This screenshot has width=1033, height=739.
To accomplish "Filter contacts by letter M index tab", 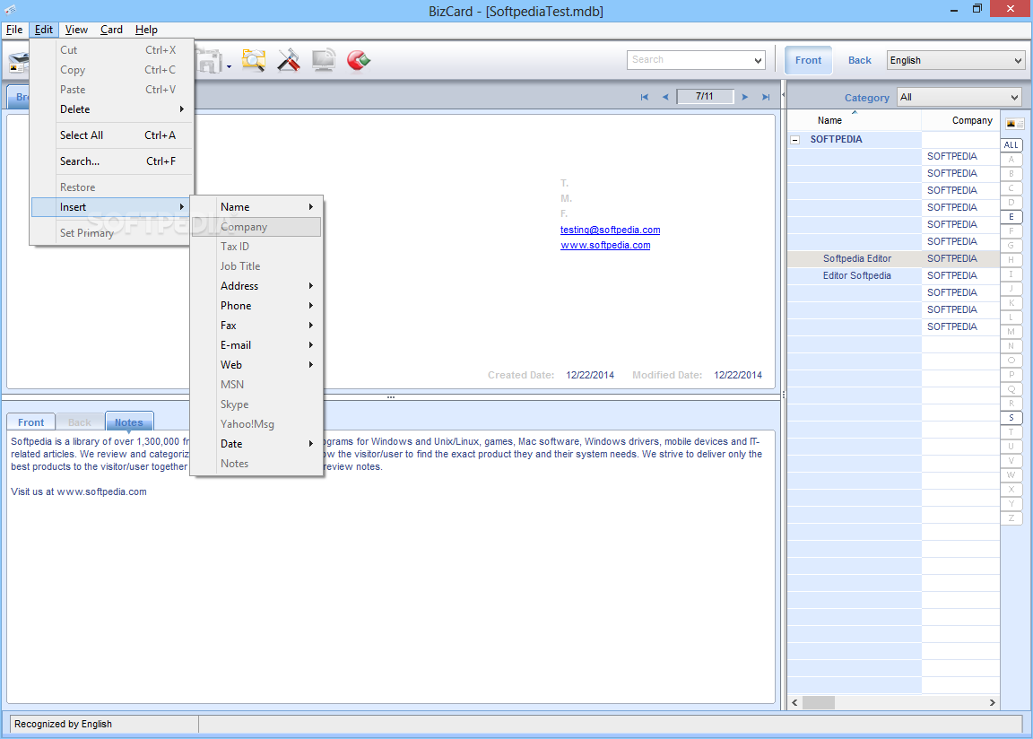I will click(1011, 331).
